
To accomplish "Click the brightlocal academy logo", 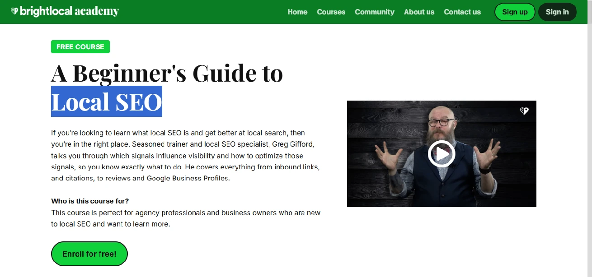I will [x=65, y=11].
